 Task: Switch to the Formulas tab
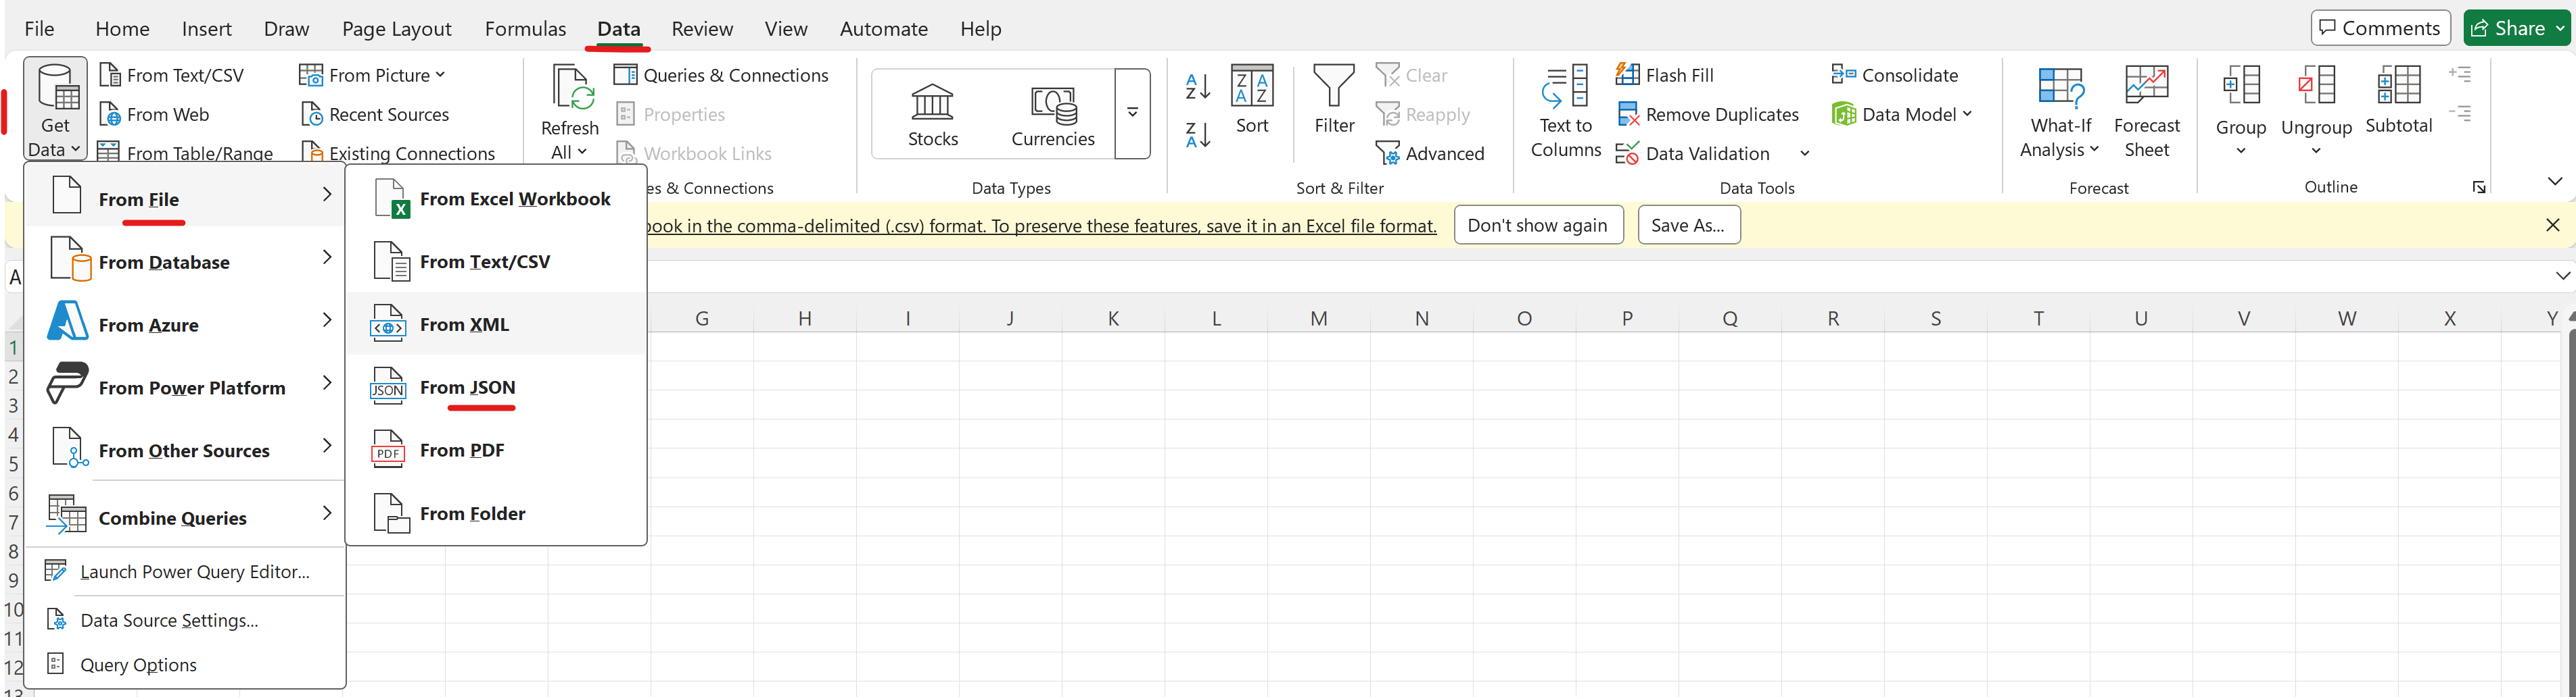pos(525,29)
